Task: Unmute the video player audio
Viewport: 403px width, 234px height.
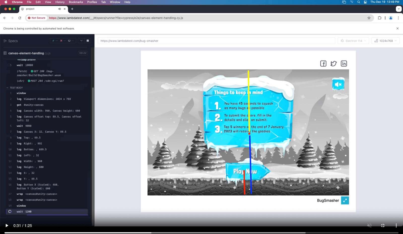Action: pos(370,225)
